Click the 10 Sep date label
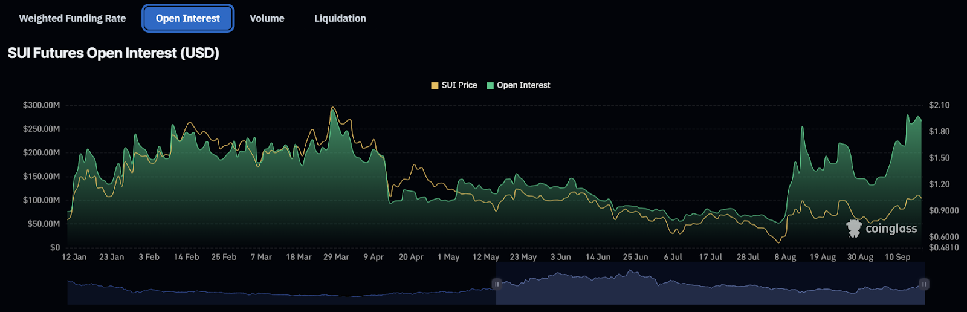Image resolution: width=967 pixels, height=312 pixels. 897,257
